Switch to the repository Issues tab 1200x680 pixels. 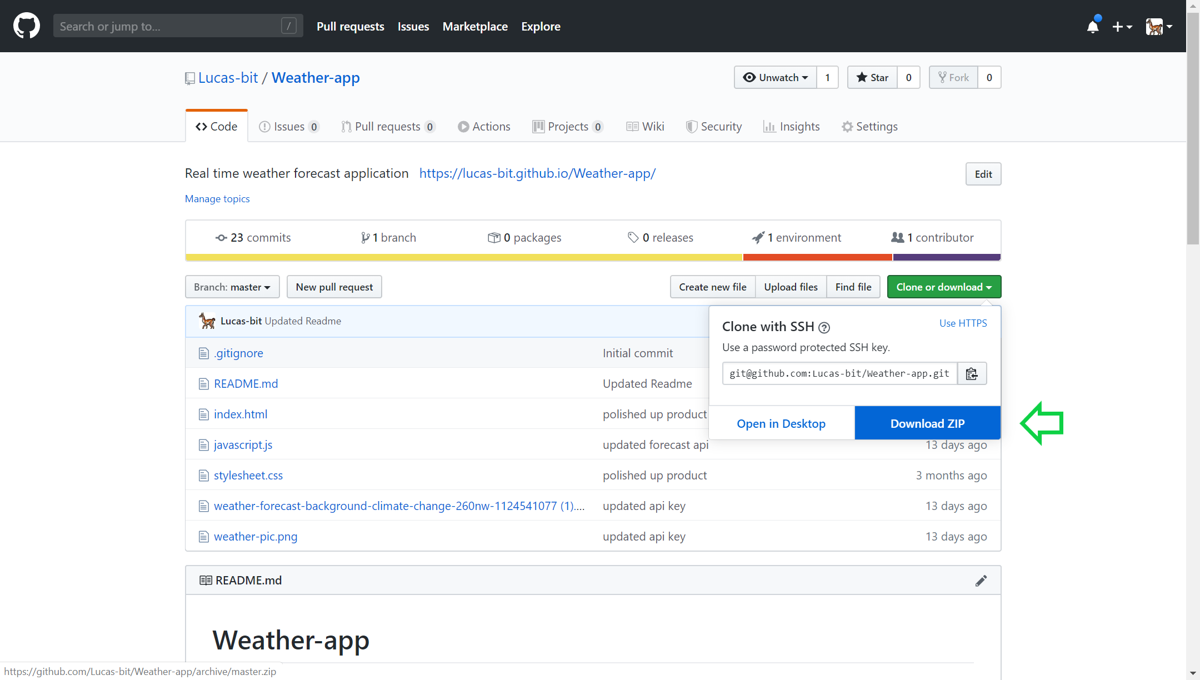(x=289, y=126)
